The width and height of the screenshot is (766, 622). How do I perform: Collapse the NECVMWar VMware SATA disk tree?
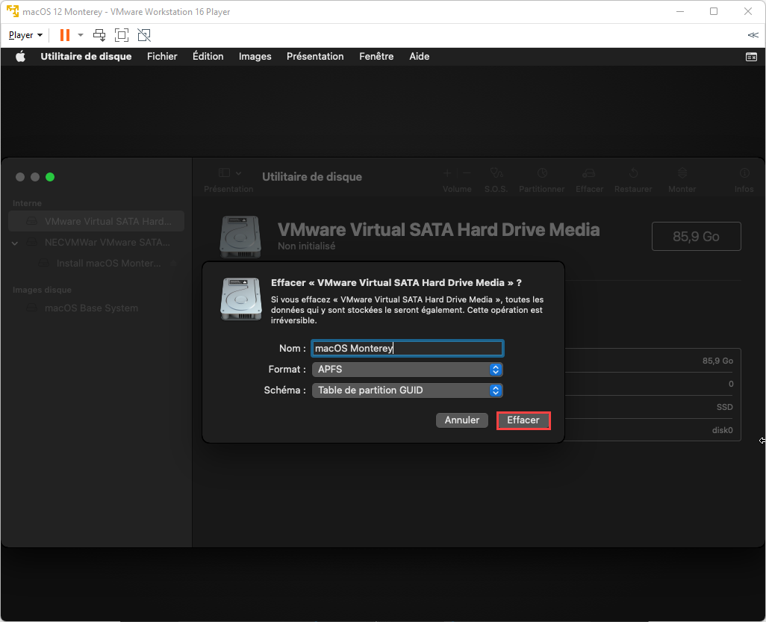click(x=15, y=243)
